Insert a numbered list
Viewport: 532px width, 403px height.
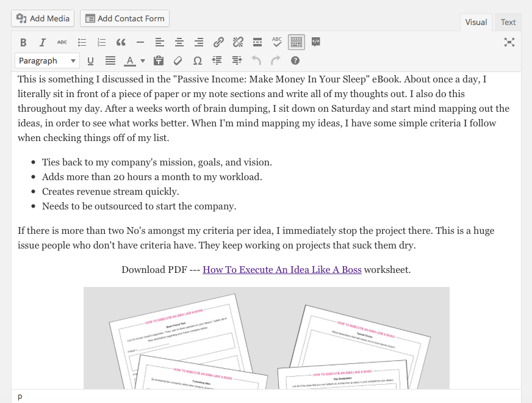tap(101, 43)
